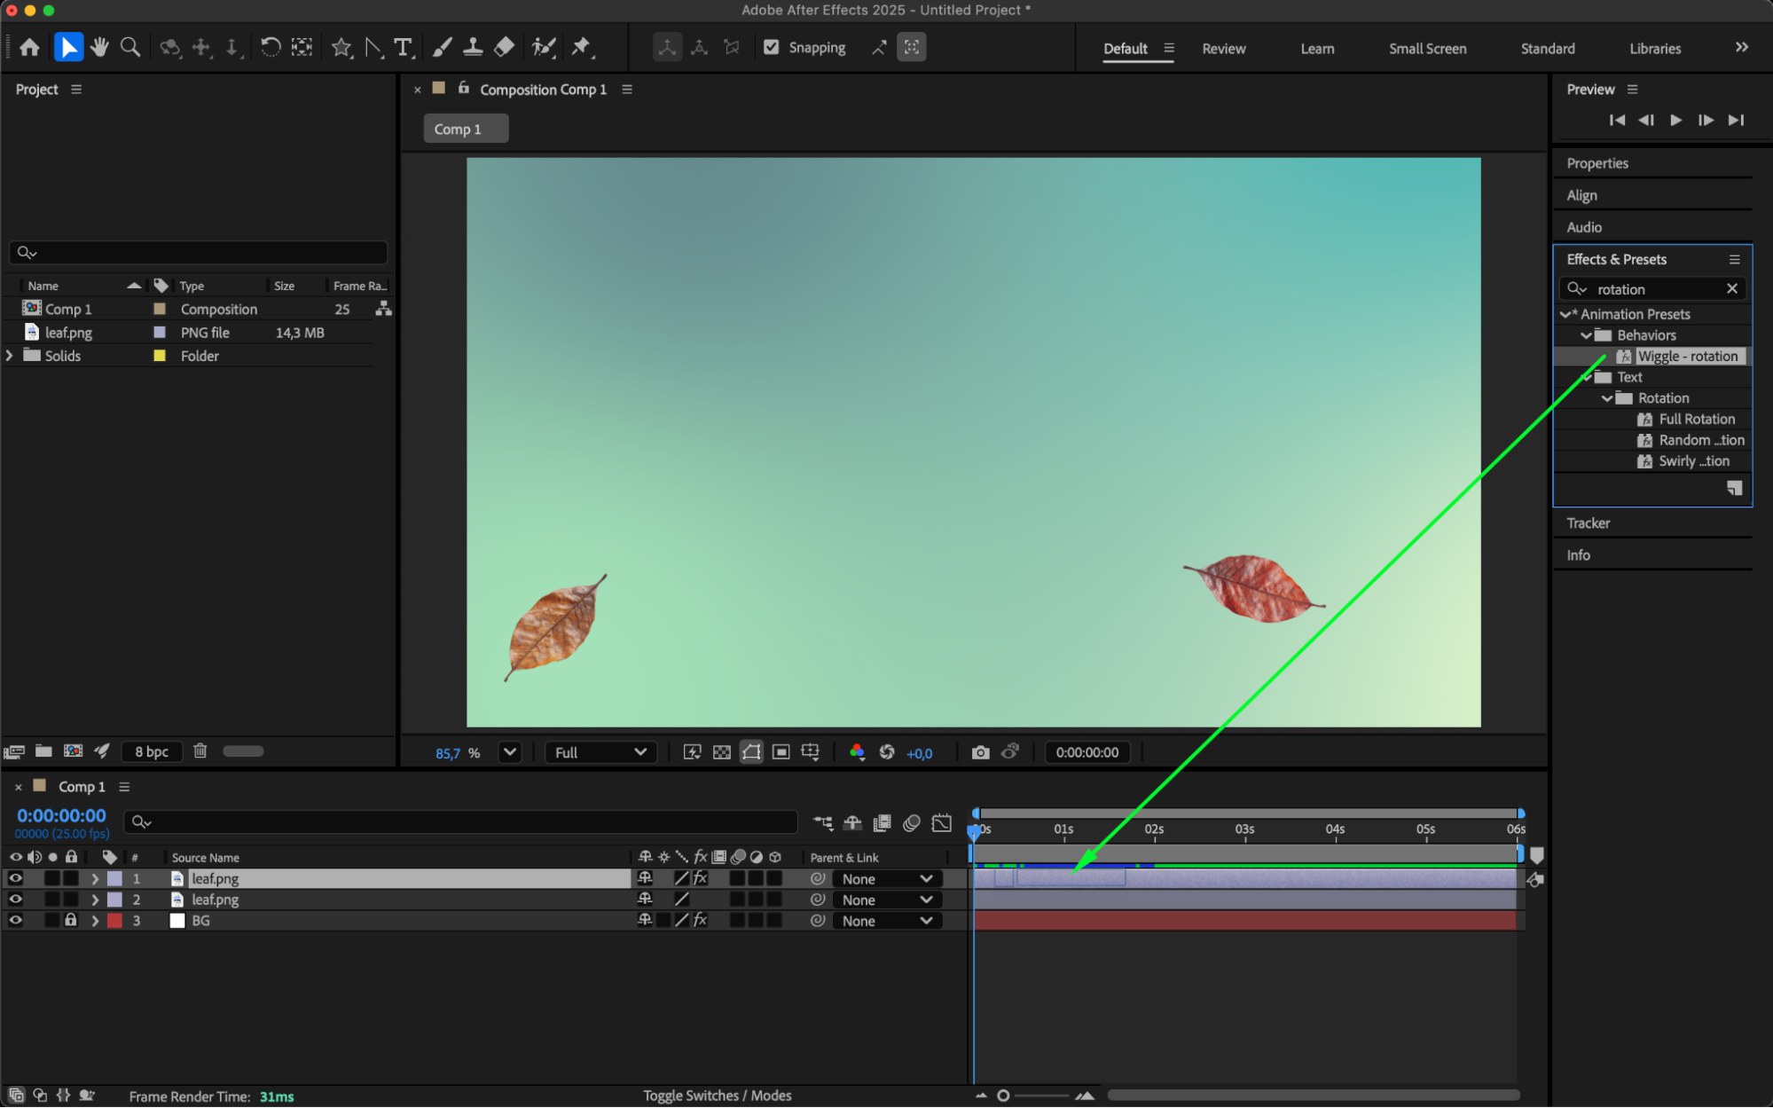This screenshot has height=1108, width=1773.
Task: Select the Puppet Pin tool
Action: click(x=582, y=47)
